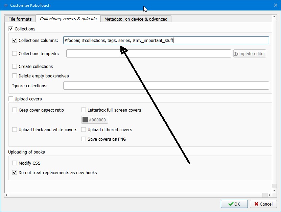Screen dimensions: 281x212
Task: Confirm settings with the OK button
Action: click(234, 204)
